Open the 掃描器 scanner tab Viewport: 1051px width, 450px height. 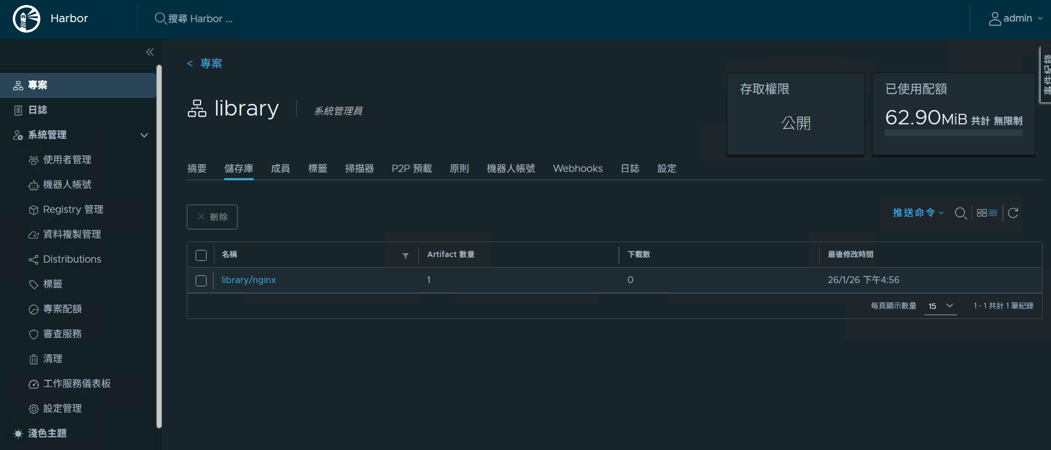360,169
